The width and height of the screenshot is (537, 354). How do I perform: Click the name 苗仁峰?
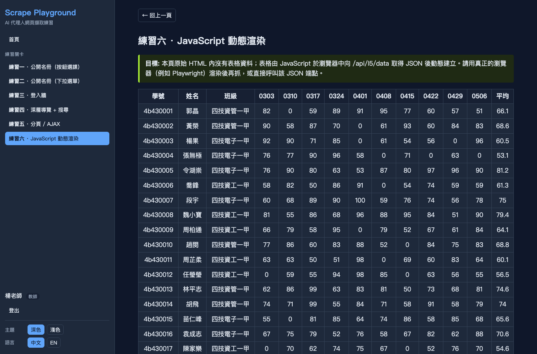click(192, 319)
